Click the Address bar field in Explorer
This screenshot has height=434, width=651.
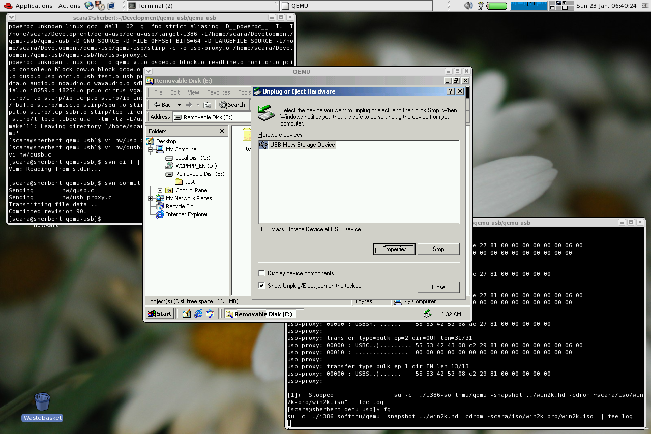pos(213,117)
